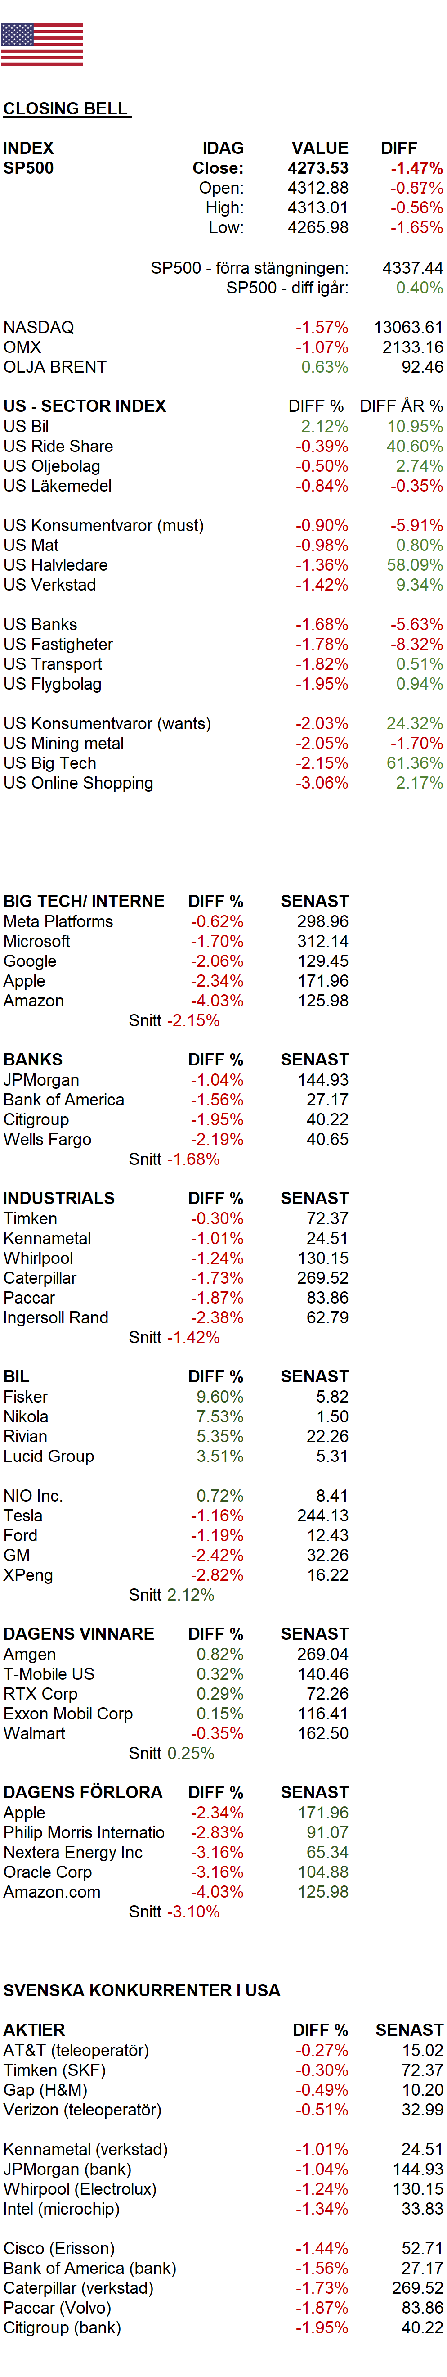Viewport: 447px width, 2377px height.
Task: Select the Meta Platforms row
Action: pyautogui.click(x=176, y=922)
